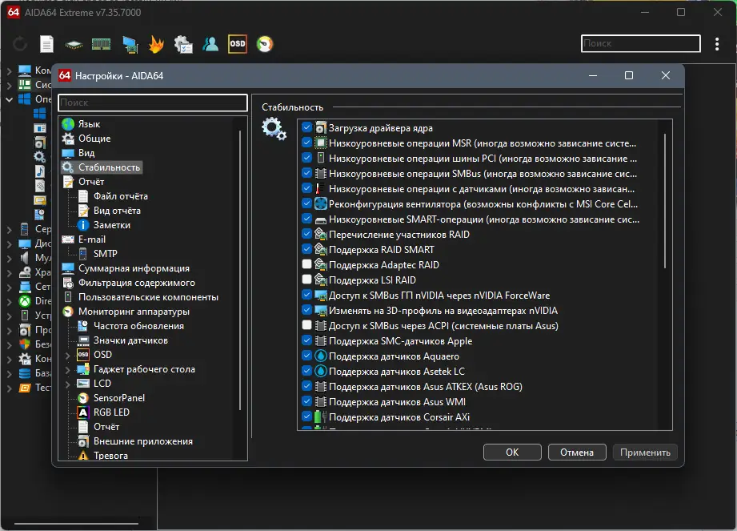Open the Report wizard document icon
The width and height of the screenshot is (737, 531).
tap(46, 43)
